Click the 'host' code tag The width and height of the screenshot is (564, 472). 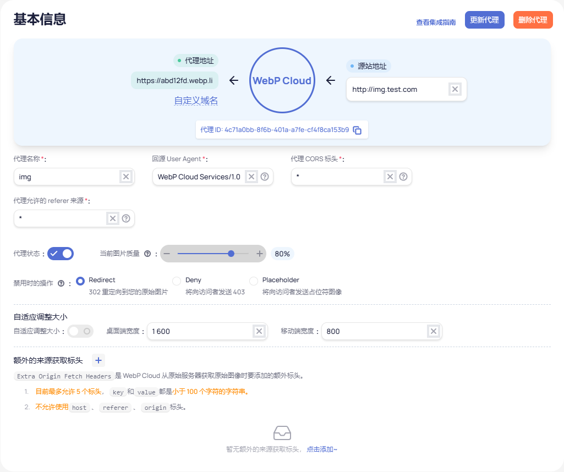79,407
